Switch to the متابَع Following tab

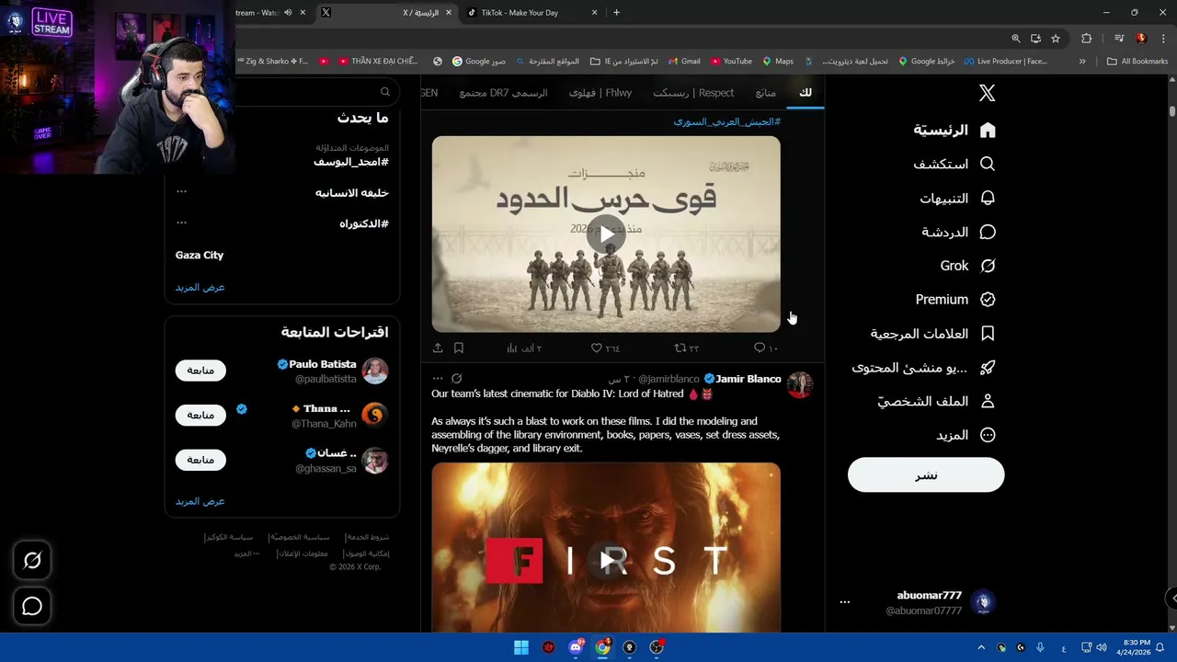765,93
